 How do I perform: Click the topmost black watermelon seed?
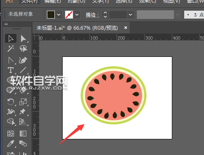[x=113, y=77]
